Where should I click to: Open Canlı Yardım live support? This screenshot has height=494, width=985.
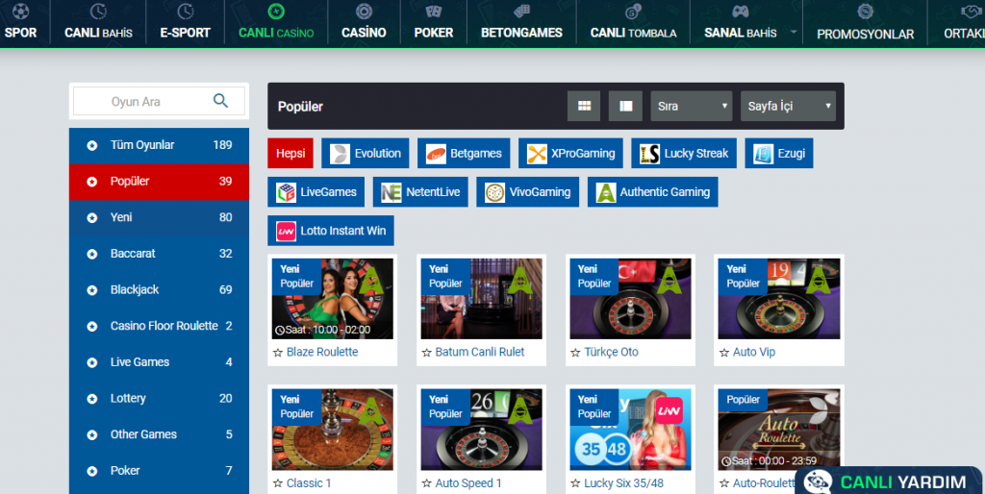pyautogui.click(x=889, y=482)
